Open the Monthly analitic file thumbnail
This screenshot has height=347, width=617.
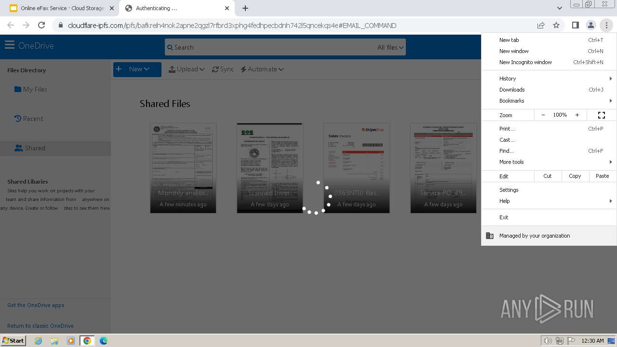click(x=183, y=168)
